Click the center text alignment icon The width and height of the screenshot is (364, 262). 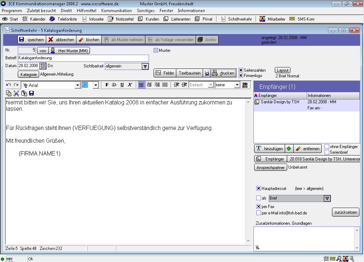[149, 85]
